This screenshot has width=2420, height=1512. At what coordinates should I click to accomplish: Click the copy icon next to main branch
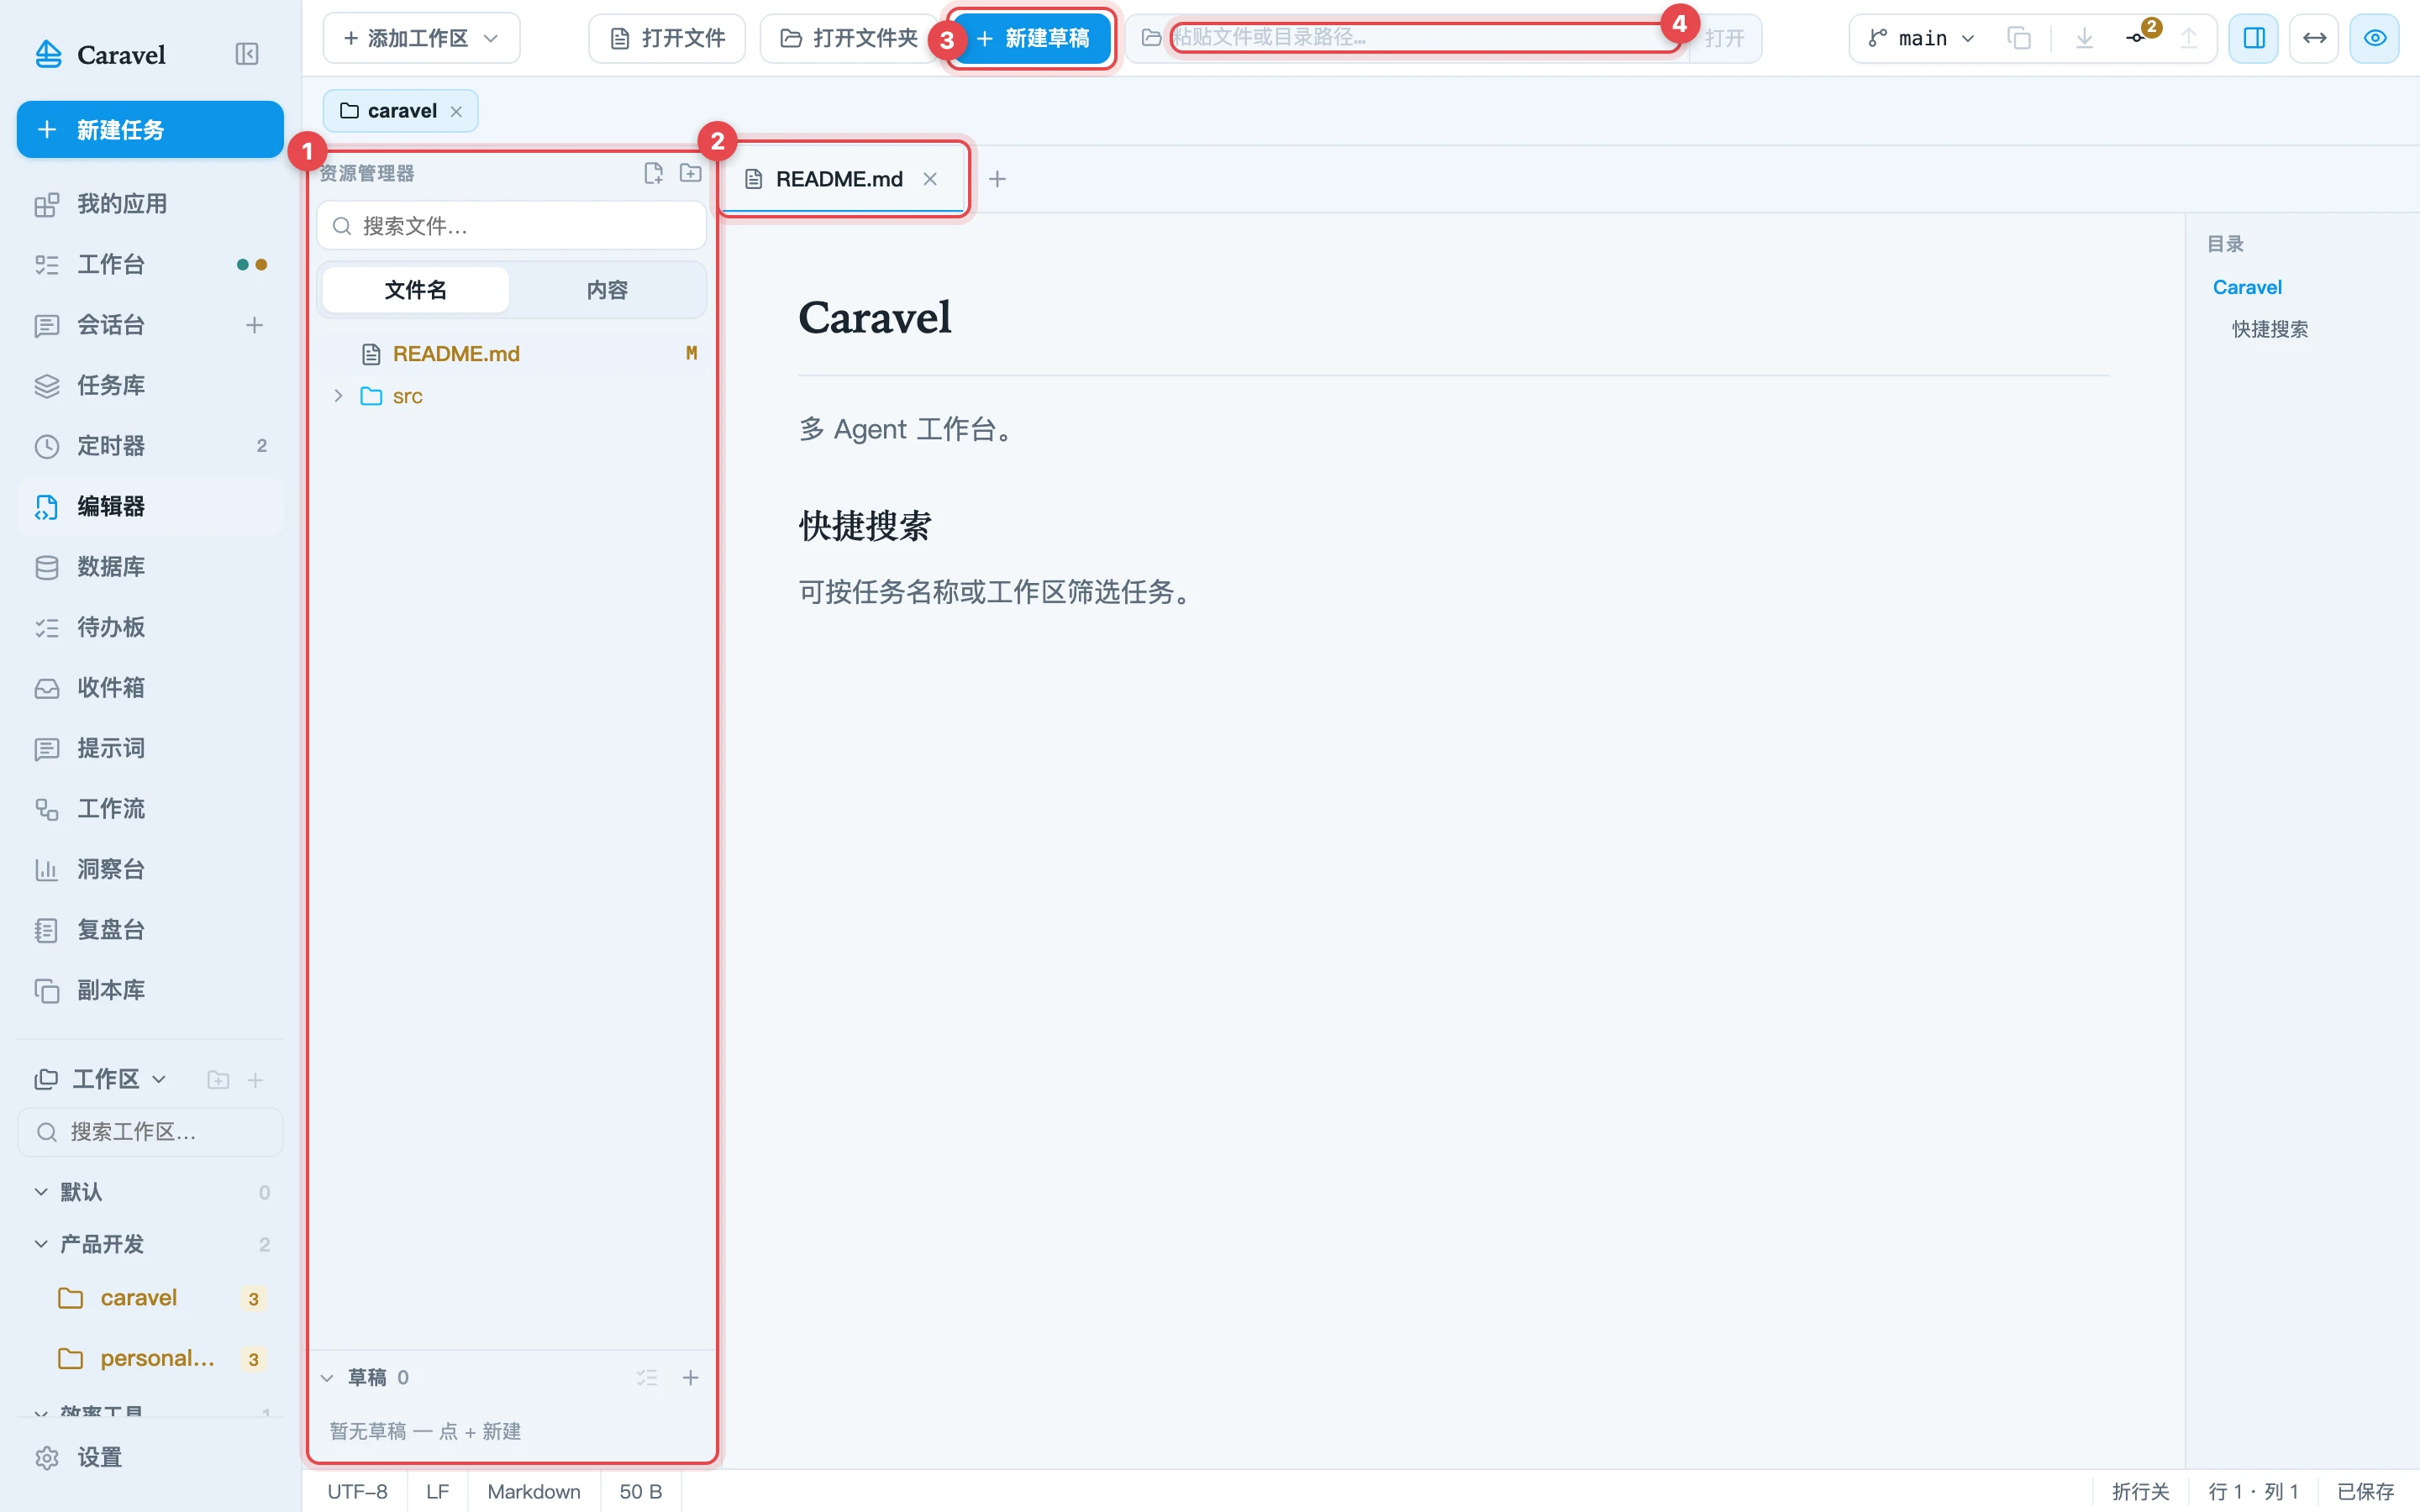click(2019, 38)
